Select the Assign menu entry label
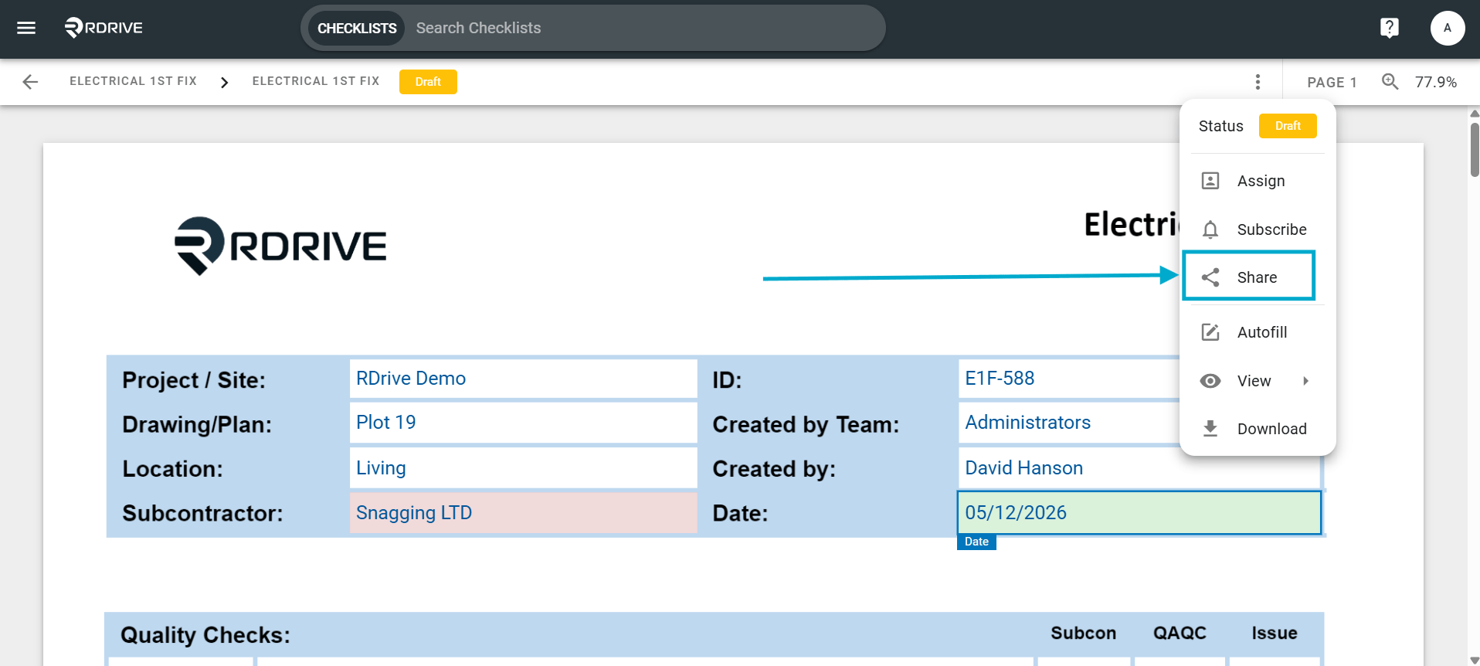The width and height of the screenshot is (1480, 666). (x=1261, y=181)
